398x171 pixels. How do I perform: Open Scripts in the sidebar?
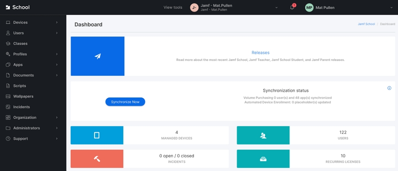(x=19, y=86)
